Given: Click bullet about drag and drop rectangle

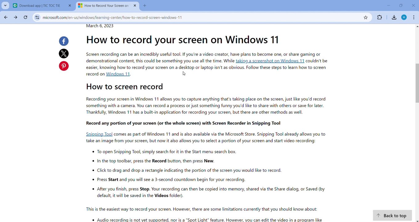Looking at the screenshot, I should point(189,170).
